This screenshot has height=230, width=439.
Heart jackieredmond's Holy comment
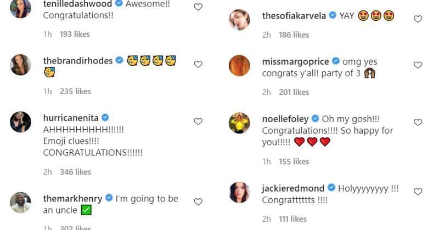point(418,192)
